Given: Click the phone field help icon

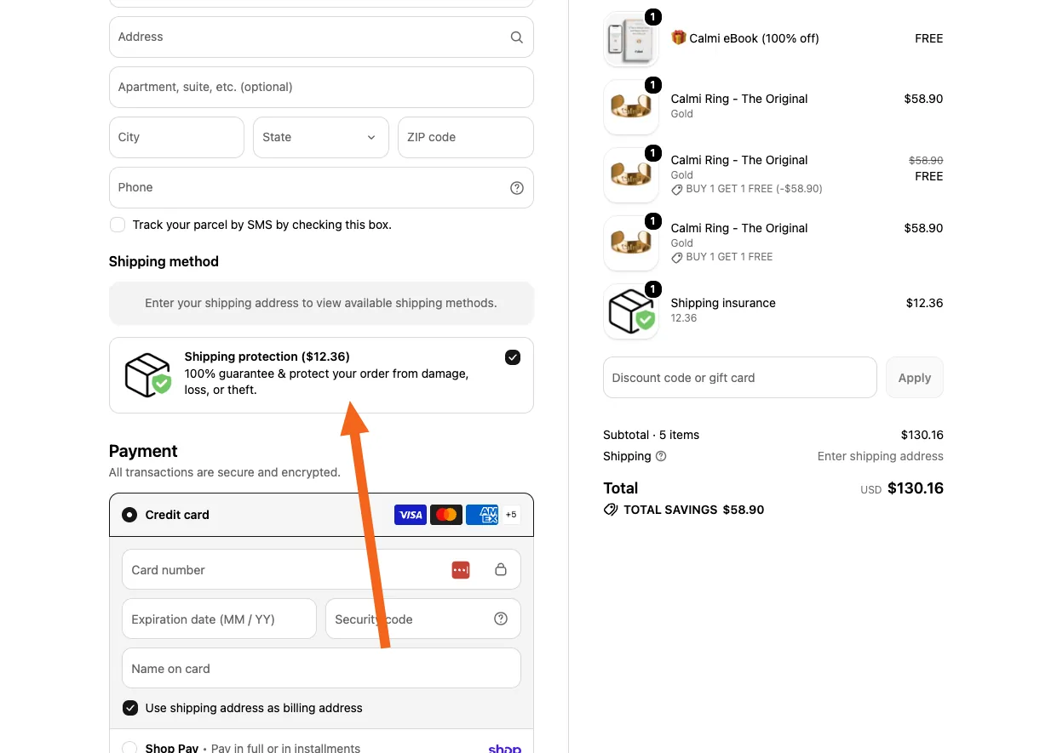Looking at the screenshot, I should point(516,188).
